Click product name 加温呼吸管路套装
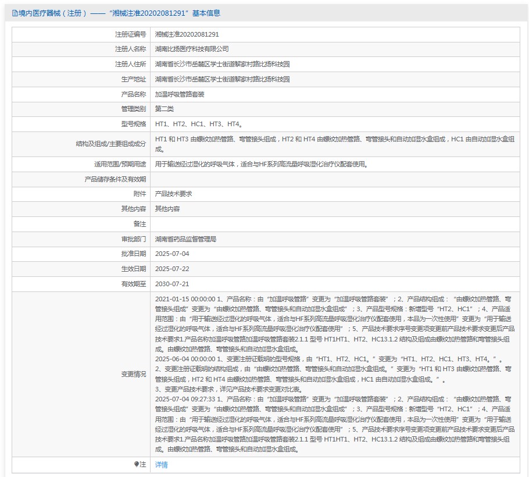Screen dimensions: 529x477 pos(180,94)
